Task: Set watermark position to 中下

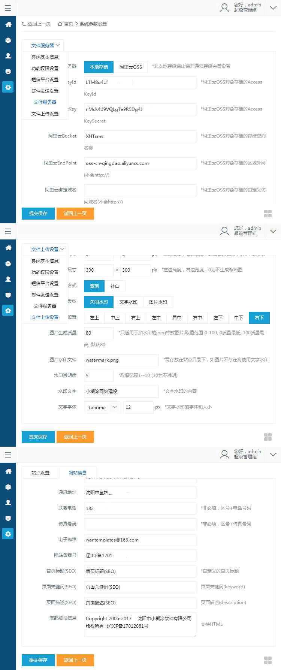Action: click(239, 317)
